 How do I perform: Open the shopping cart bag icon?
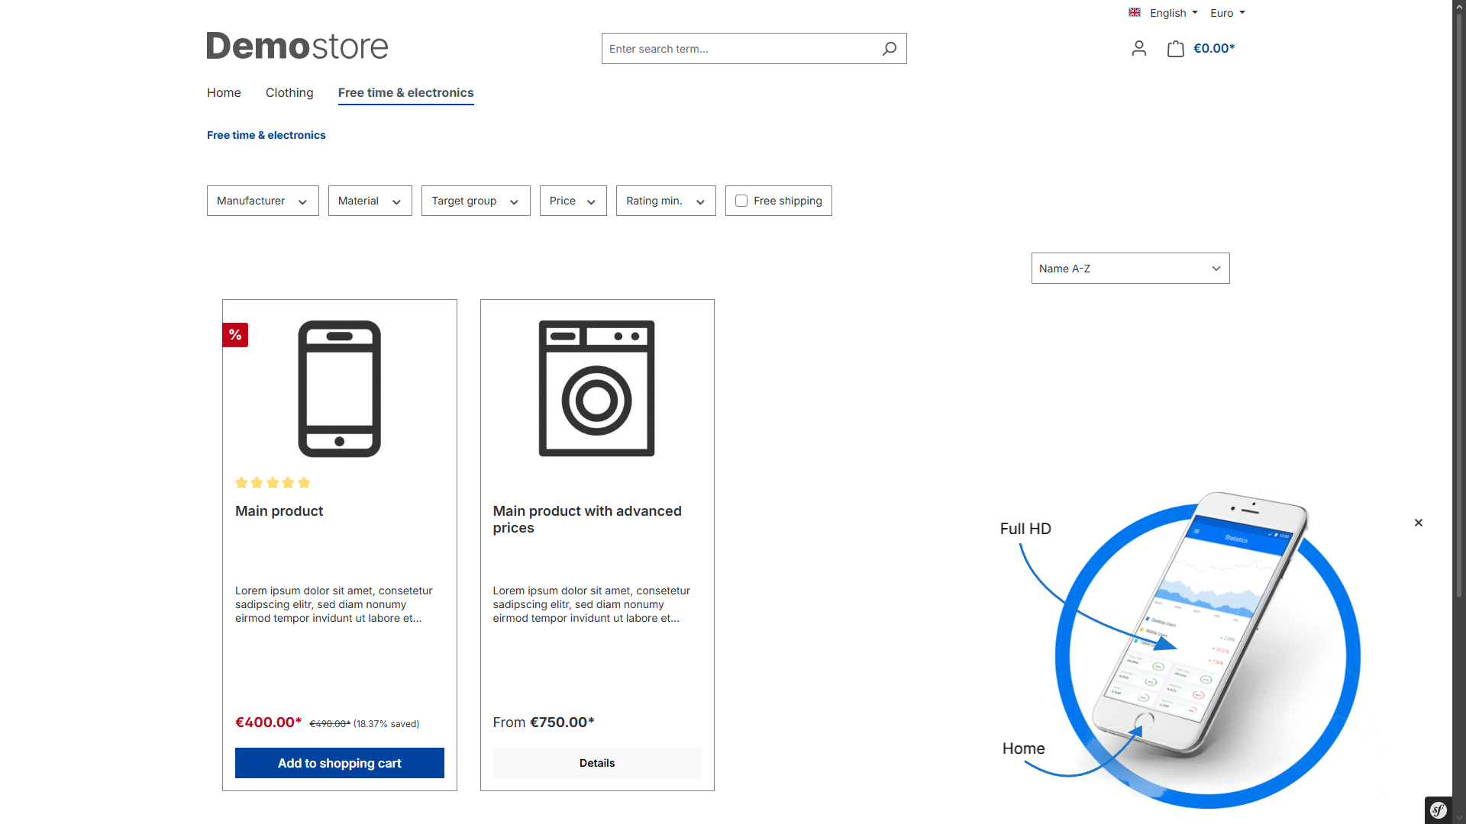click(1175, 49)
